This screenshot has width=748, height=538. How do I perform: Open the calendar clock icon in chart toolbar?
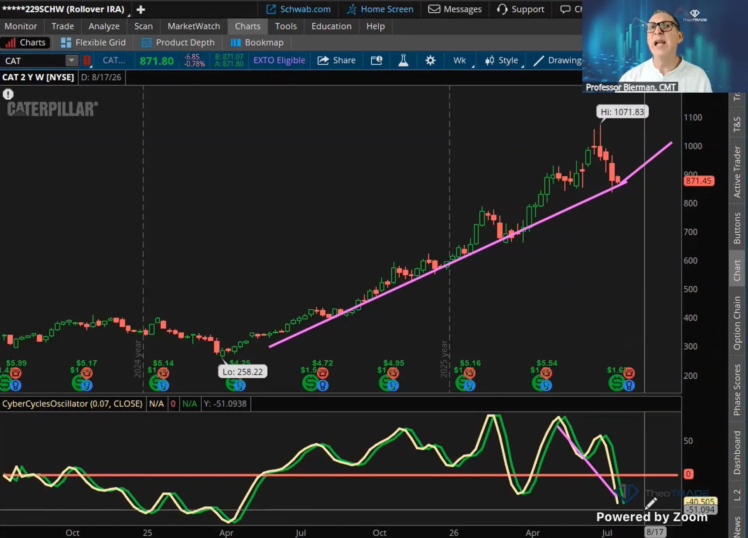(376, 60)
